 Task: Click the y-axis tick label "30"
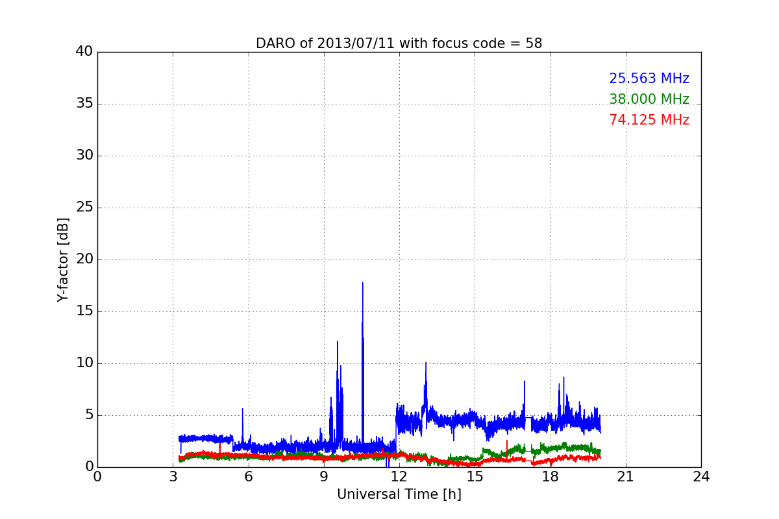click(x=84, y=156)
